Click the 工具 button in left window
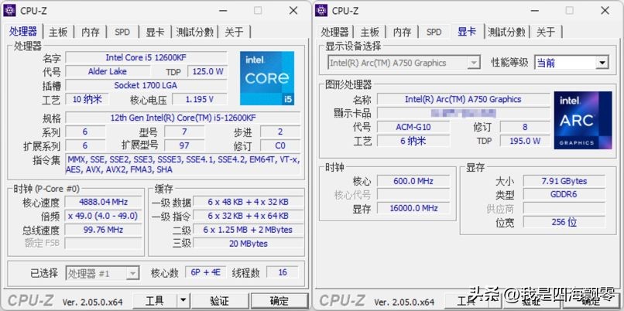 tap(155, 301)
